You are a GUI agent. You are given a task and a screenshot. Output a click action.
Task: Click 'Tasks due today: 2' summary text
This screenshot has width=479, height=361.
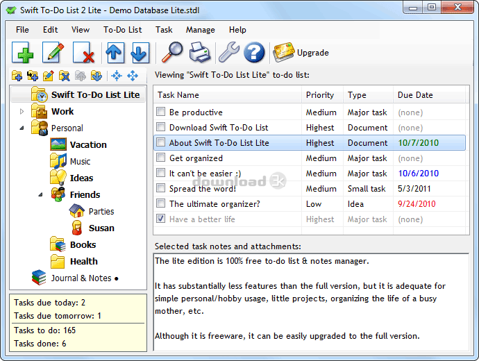(x=49, y=303)
